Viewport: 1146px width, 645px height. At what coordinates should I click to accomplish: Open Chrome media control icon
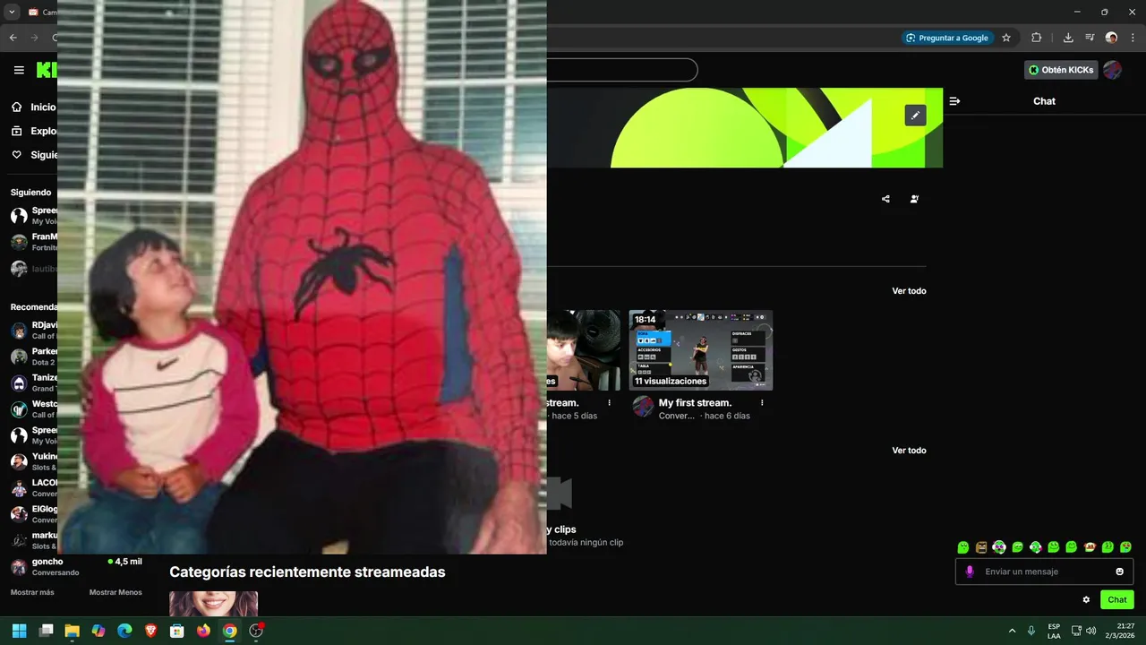tap(1090, 38)
